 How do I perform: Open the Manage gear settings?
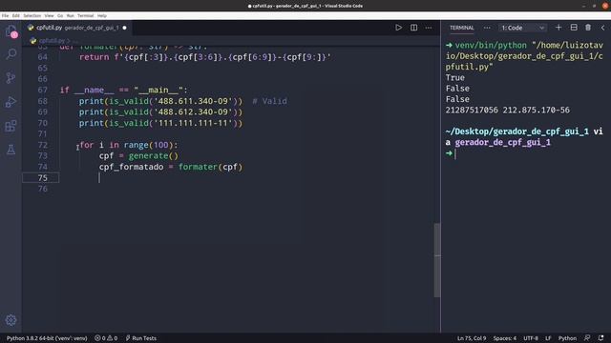tap(11, 320)
